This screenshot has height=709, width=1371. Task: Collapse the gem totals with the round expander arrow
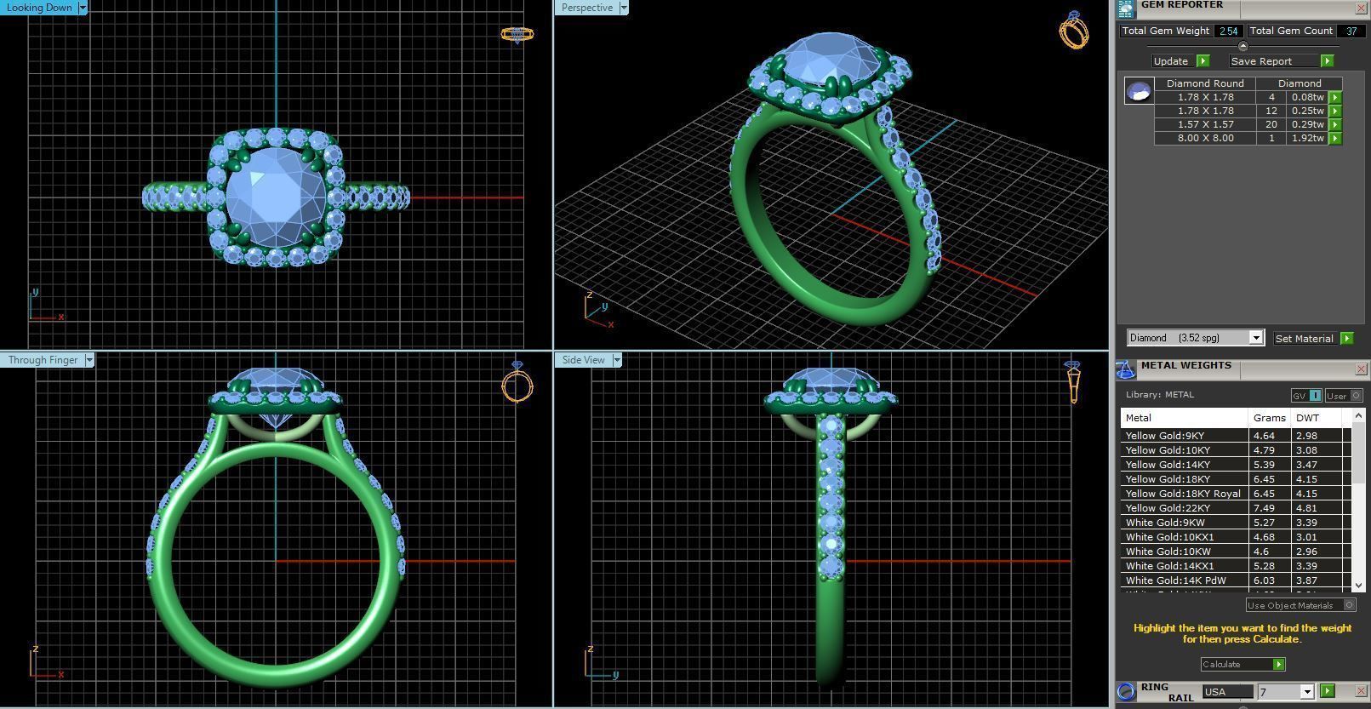coord(1242,46)
